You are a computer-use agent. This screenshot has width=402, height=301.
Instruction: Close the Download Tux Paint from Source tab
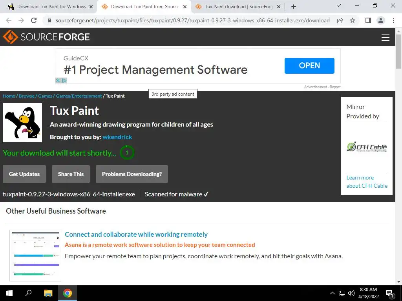click(185, 7)
